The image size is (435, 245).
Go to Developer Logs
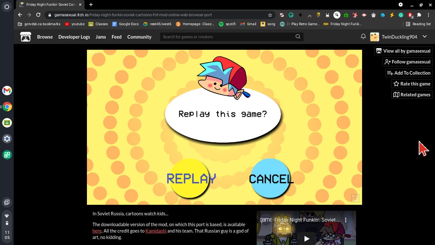tap(74, 37)
